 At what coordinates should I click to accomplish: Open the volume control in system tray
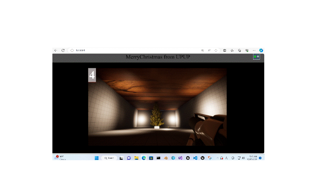tap(243, 158)
